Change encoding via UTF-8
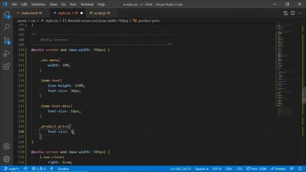The width and height of the screenshot is (306, 172). click(x=217, y=169)
